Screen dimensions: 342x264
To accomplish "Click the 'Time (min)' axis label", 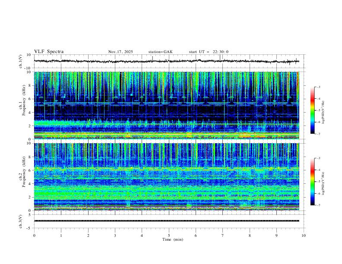I will click(x=173, y=239).
